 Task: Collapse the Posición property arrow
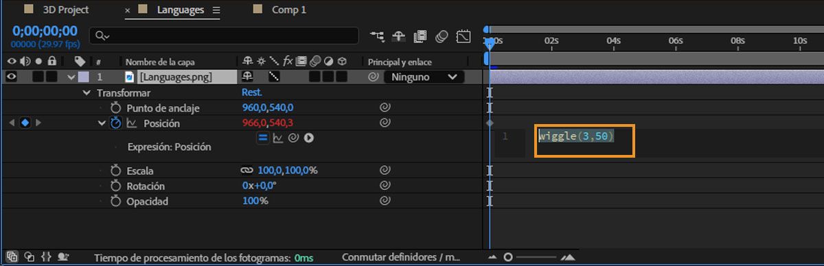coord(102,123)
